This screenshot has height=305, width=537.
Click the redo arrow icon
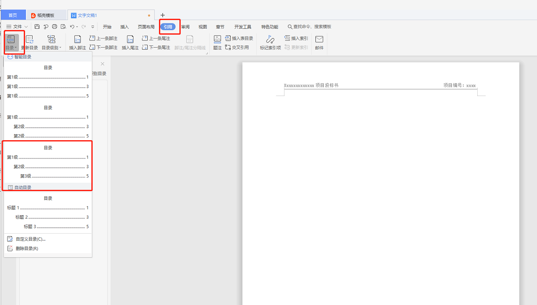84,27
